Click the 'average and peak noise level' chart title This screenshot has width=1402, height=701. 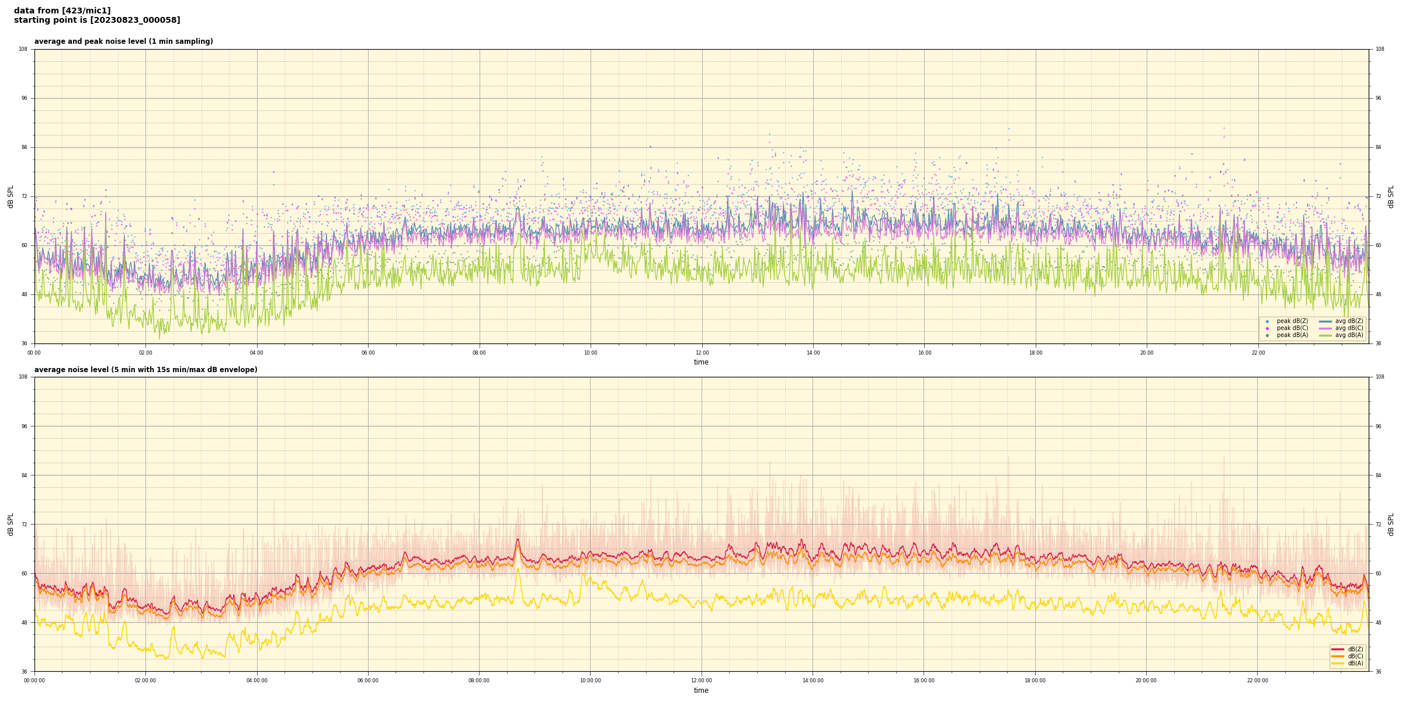click(123, 41)
